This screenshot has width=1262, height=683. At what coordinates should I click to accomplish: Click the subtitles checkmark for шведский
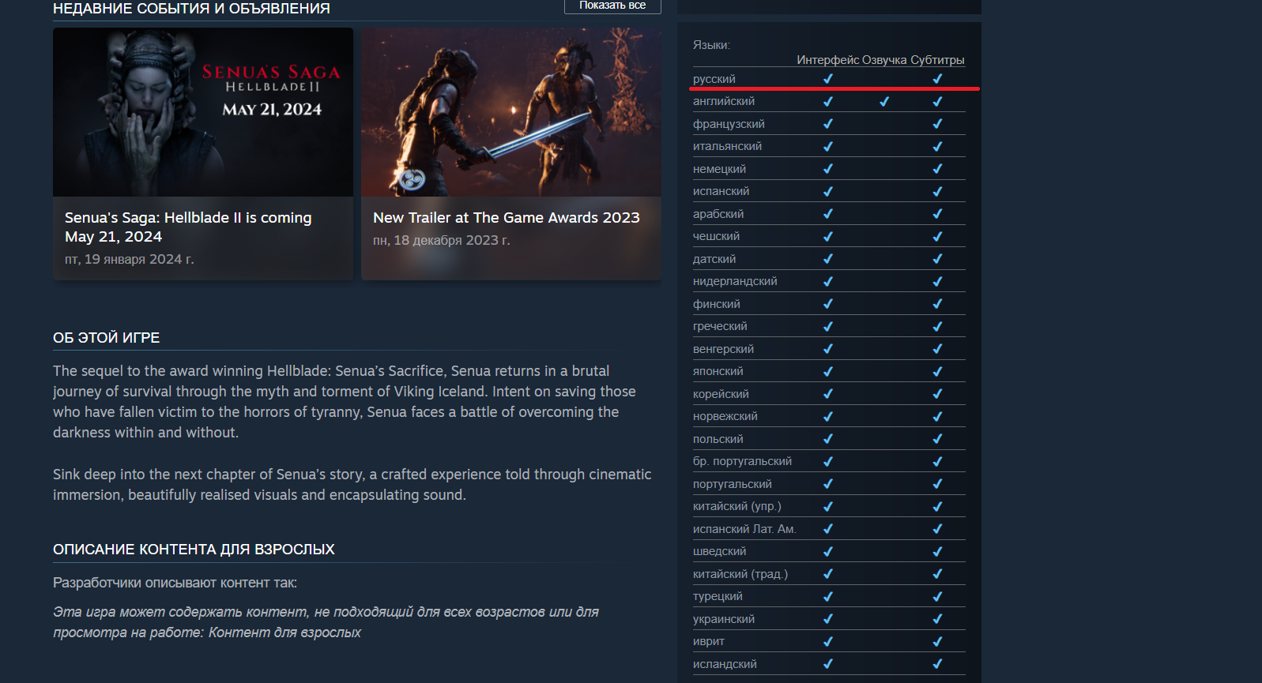pos(937,551)
